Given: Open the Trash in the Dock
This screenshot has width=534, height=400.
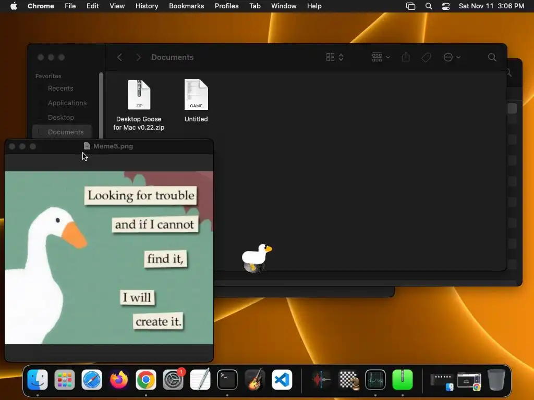Looking at the screenshot, I should (x=496, y=380).
